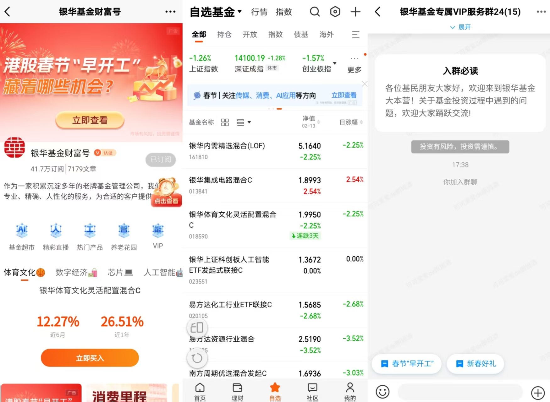550x402 pixels.
Task: Open 银华集成电路混合C fund row
Action: (275, 186)
